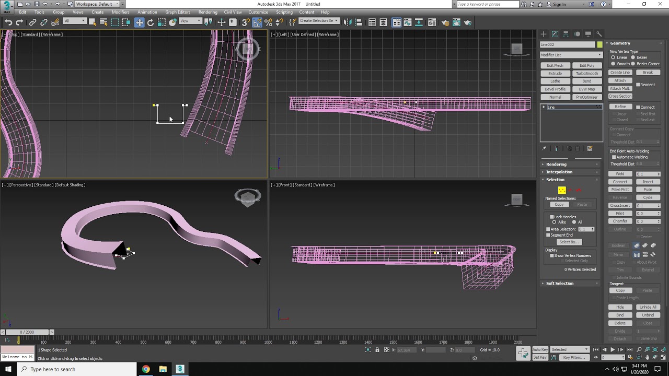The width and height of the screenshot is (669, 376).
Task: Expand the Line item in modifier stack
Action: [x=544, y=107]
